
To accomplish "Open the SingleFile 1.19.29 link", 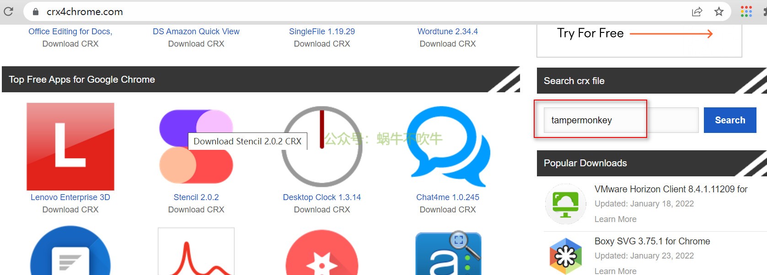I will (x=322, y=32).
